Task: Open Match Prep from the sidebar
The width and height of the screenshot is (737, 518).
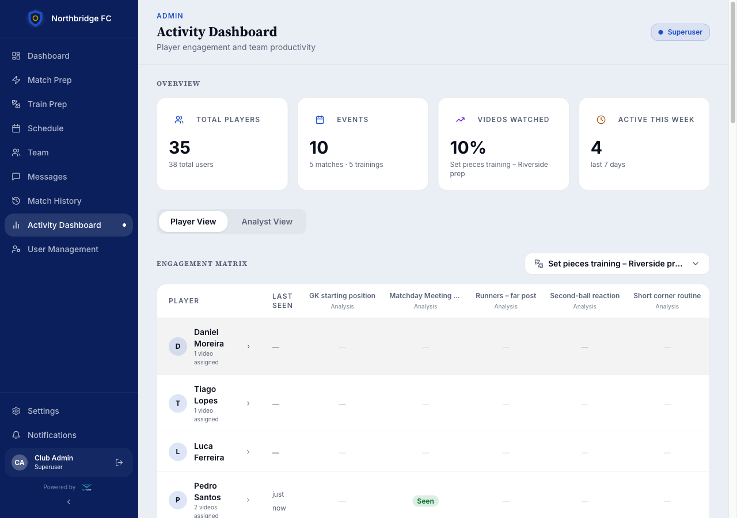Action: (x=69, y=80)
